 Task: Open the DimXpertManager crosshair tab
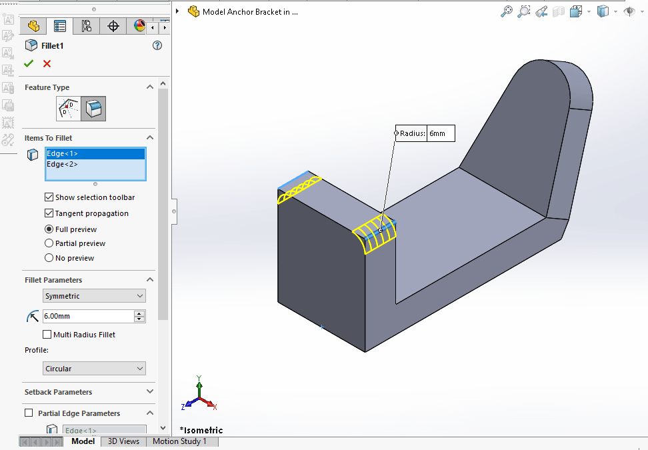[x=113, y=25]
